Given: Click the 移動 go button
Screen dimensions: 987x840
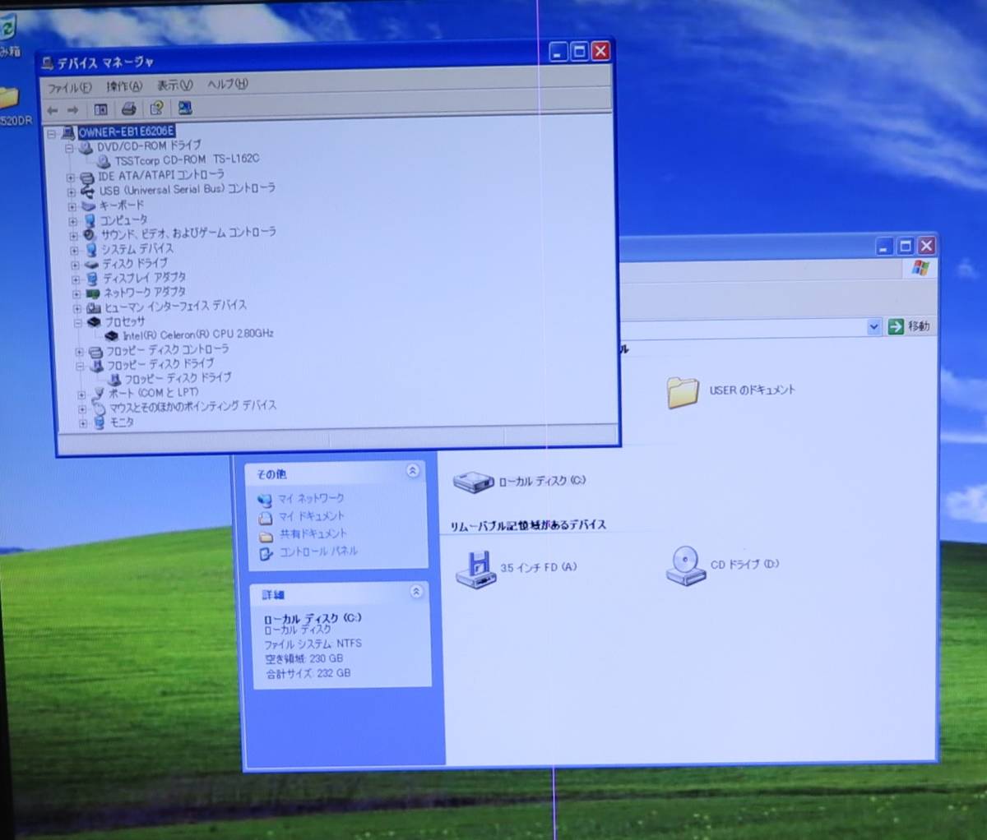Looking at the screenshot, I should pyautogui.click(x=909, y=327).
